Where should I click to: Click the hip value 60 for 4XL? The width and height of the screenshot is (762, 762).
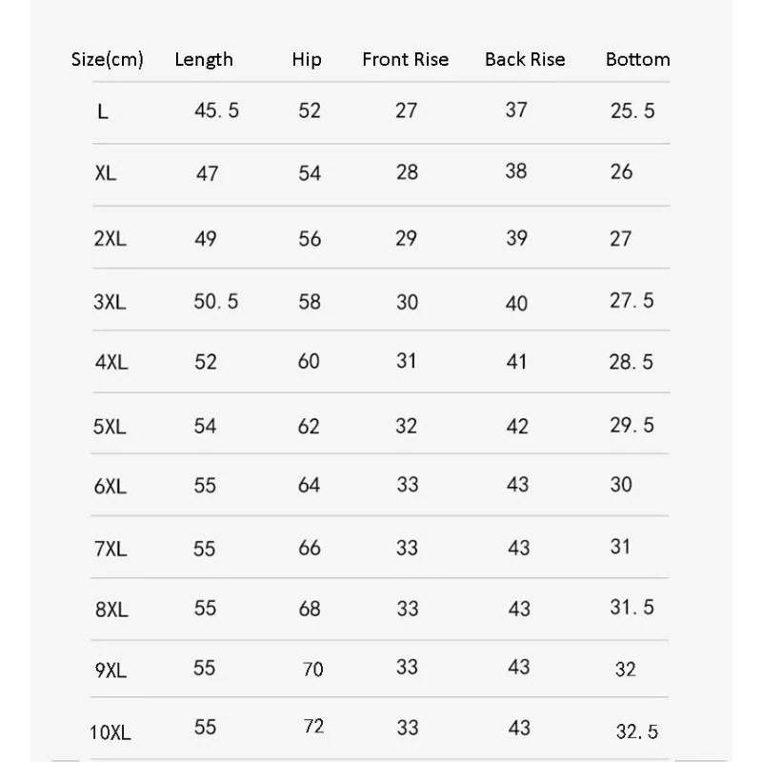(x=309, y=362)
